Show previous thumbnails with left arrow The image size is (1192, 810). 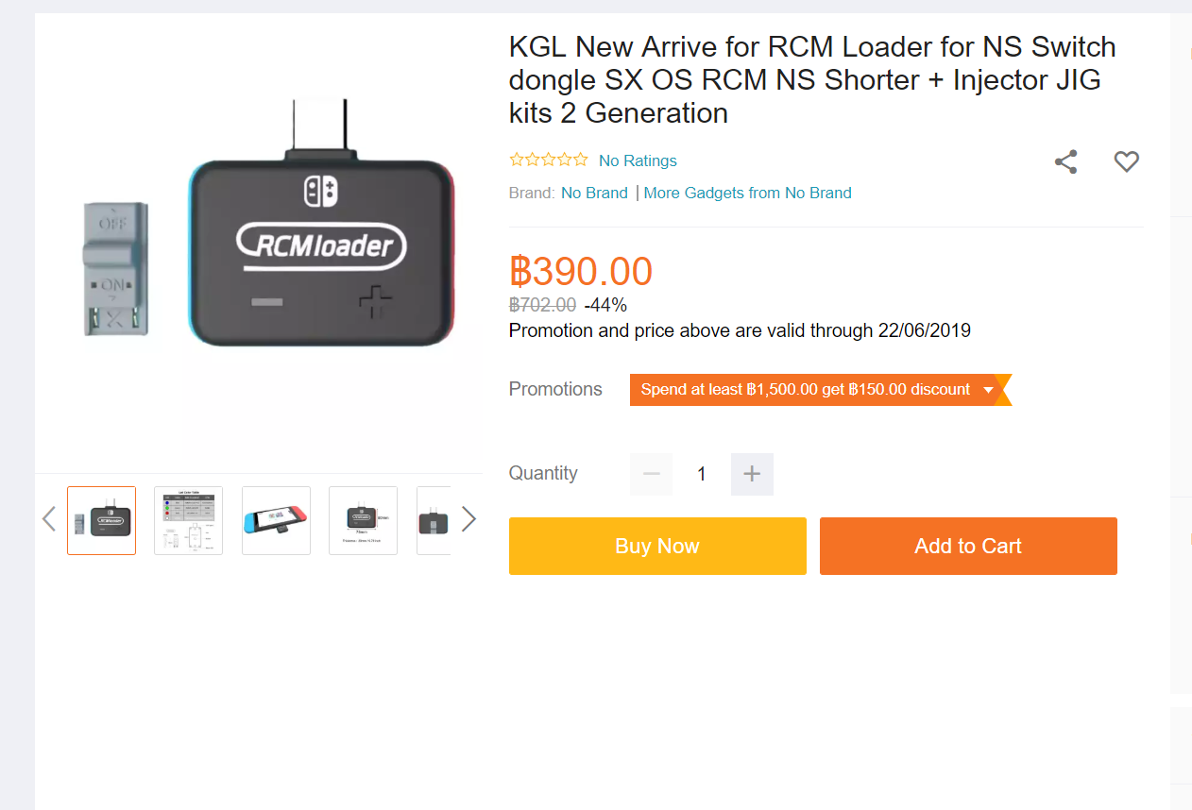point(49,519)
